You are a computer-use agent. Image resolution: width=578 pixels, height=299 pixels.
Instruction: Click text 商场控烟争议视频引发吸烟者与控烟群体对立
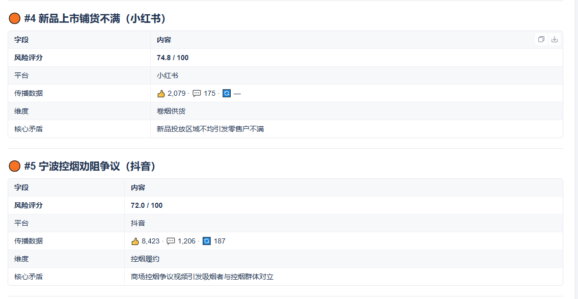click(202, 277)
